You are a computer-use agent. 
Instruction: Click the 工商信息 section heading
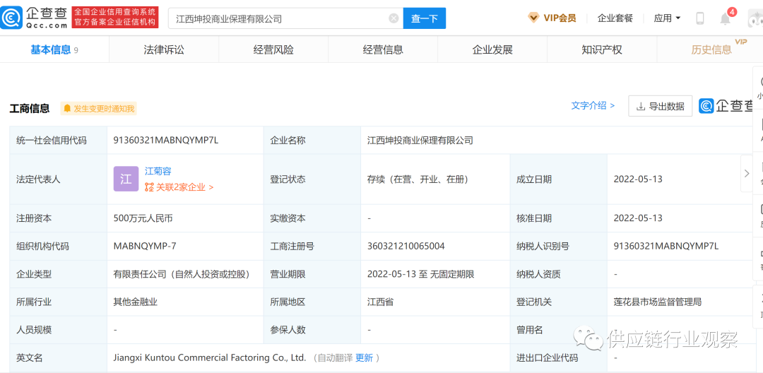click(x=30, y=109)
